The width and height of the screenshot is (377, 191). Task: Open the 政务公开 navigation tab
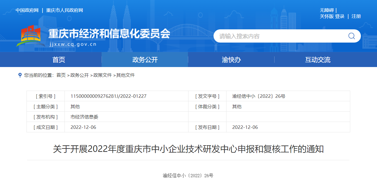tap(145, 60)
